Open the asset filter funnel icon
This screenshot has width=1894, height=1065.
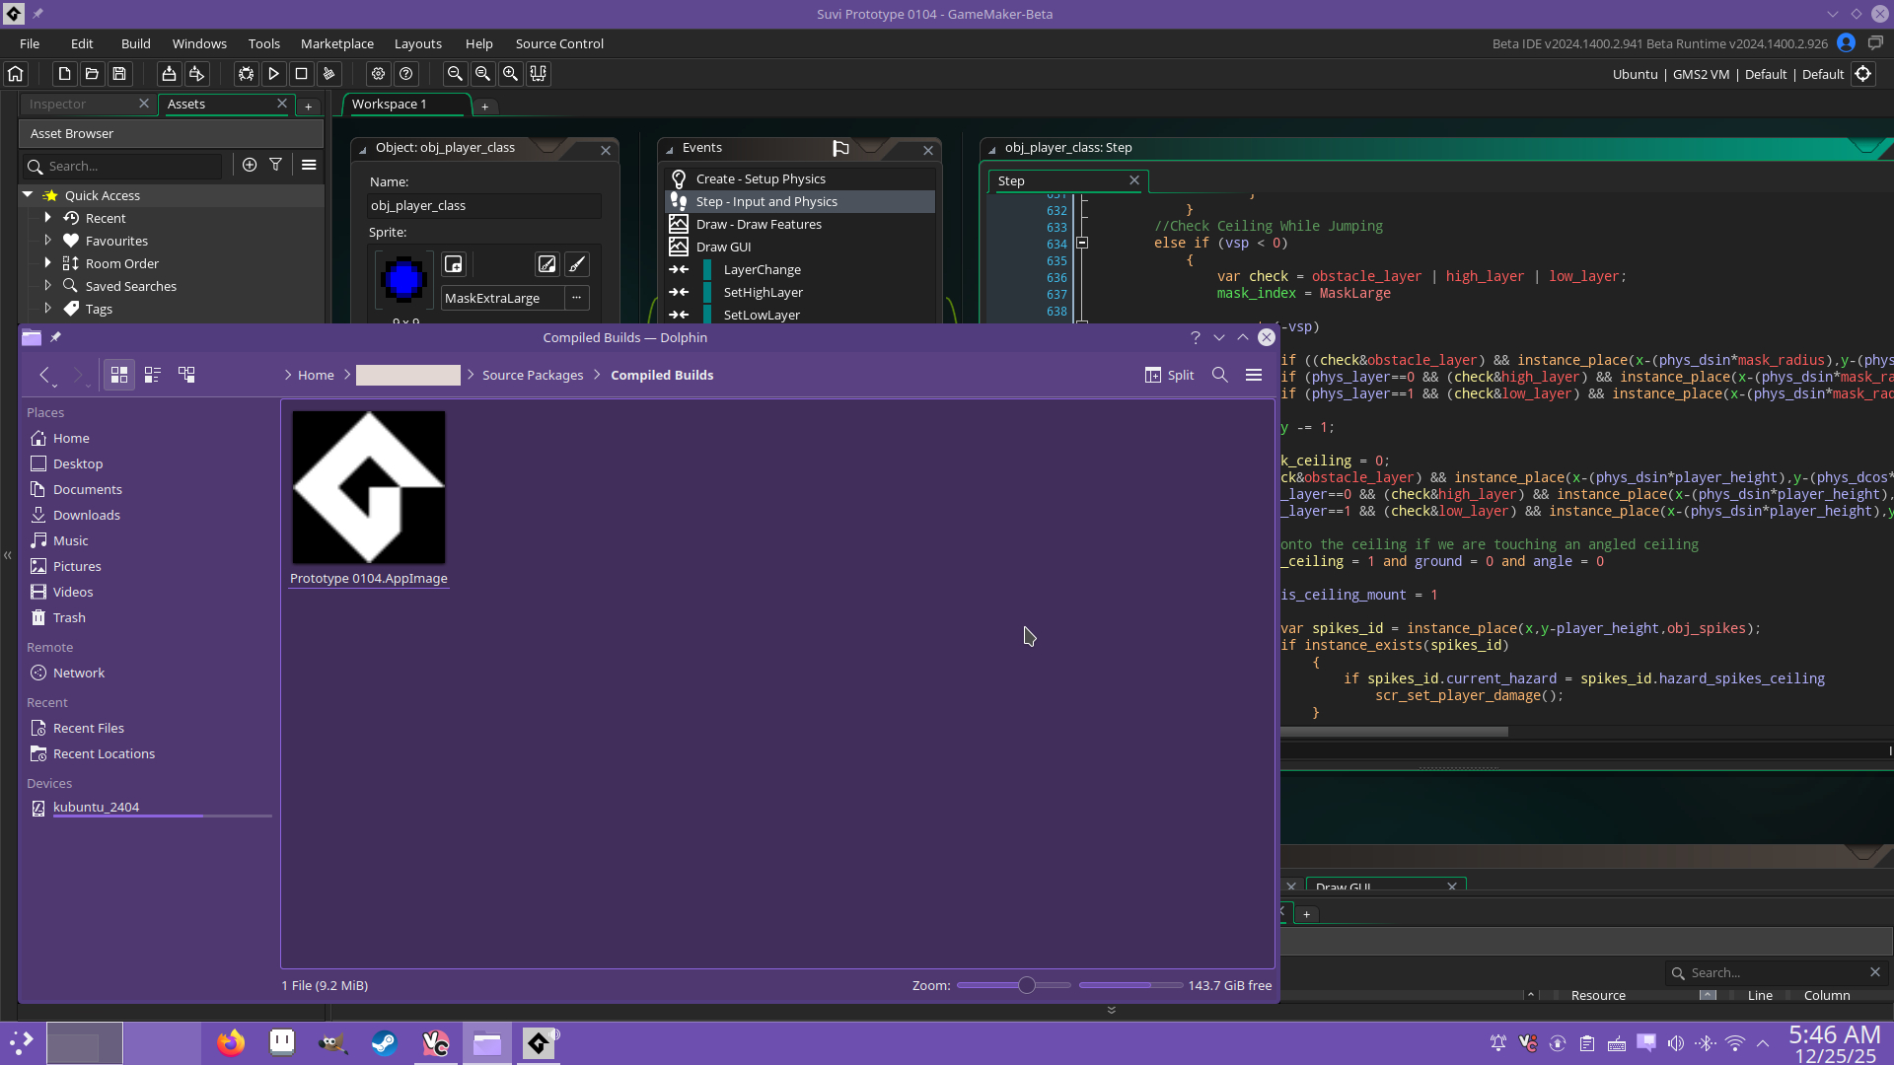276,166
